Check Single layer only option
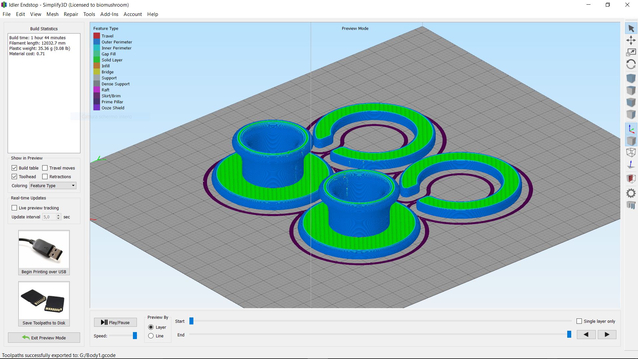The image size is (638, 359). tap(579, 321)
